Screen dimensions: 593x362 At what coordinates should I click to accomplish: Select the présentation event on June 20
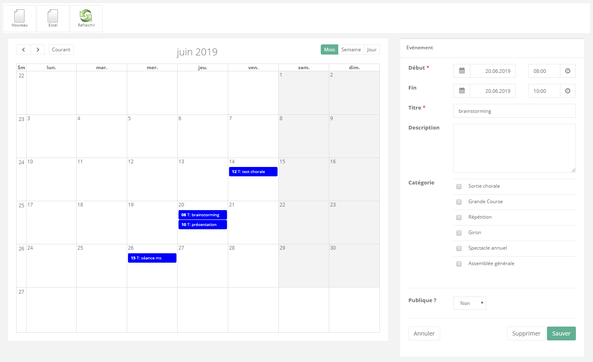pos(203,225)
